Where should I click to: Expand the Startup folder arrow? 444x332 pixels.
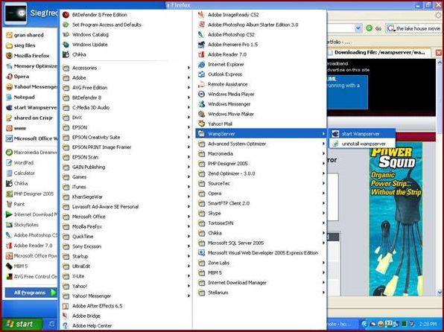(x=188, y=256)
